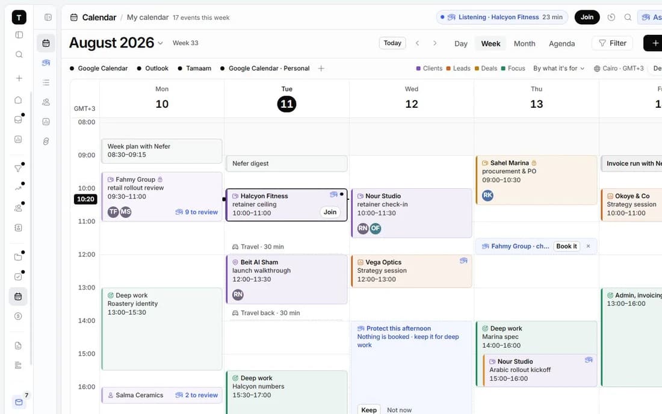662x414 pixels.
Task: Click the history clock icon in top bar
Action: point(611,17)
